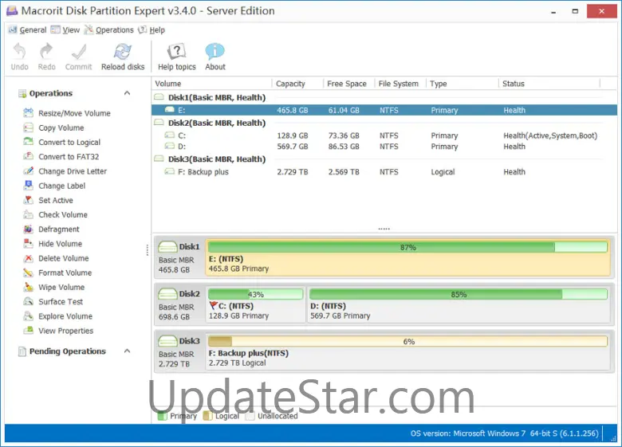Click the C: partition 43% usage bar
The width and height of the screenshot is (622, 447).
pyautogui.click(x=255, y=295)
